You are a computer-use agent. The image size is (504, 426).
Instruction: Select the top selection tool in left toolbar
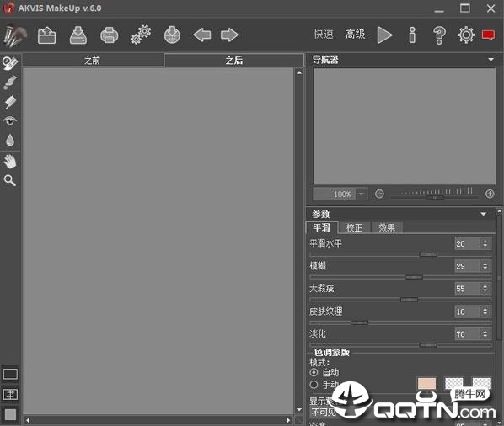click(10, 62)
